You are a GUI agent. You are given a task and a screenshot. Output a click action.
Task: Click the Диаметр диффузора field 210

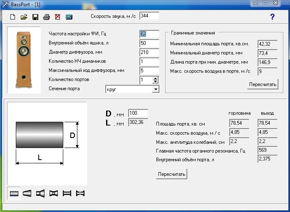point(149,52)
